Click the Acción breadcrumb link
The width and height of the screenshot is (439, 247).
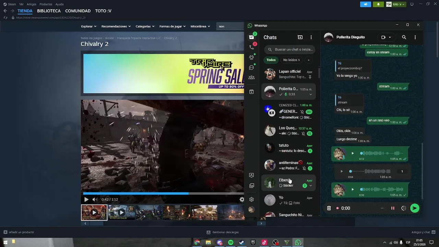[109, 38]
